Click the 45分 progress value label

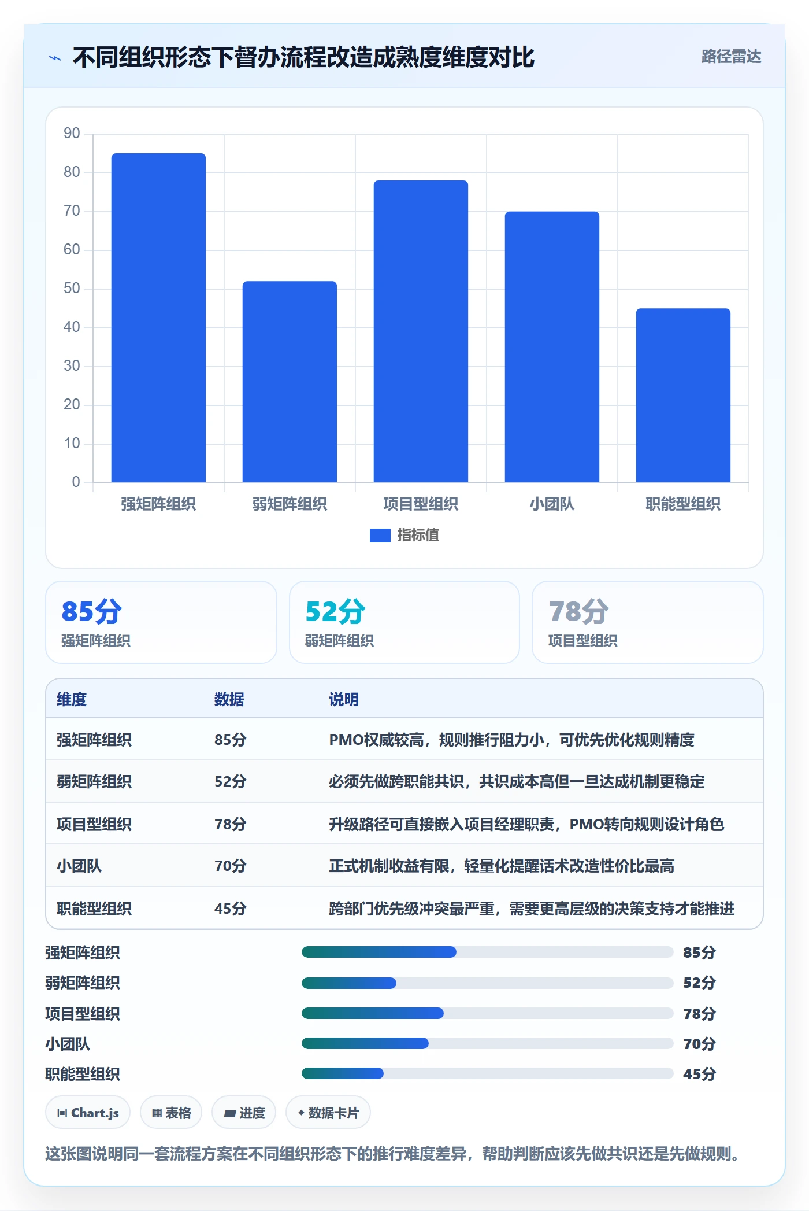tap(699, 1074)
